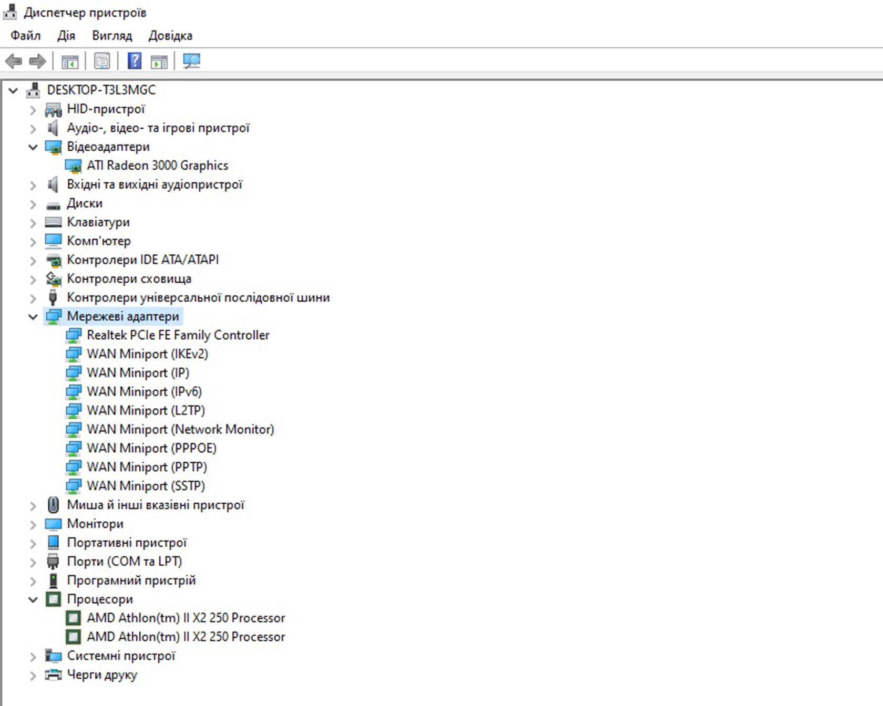The height and width of the screenshot is (706, 883).
Task: Select Вхідні та вихідні аудіопристрої
Action: click(x=155, y=185)
